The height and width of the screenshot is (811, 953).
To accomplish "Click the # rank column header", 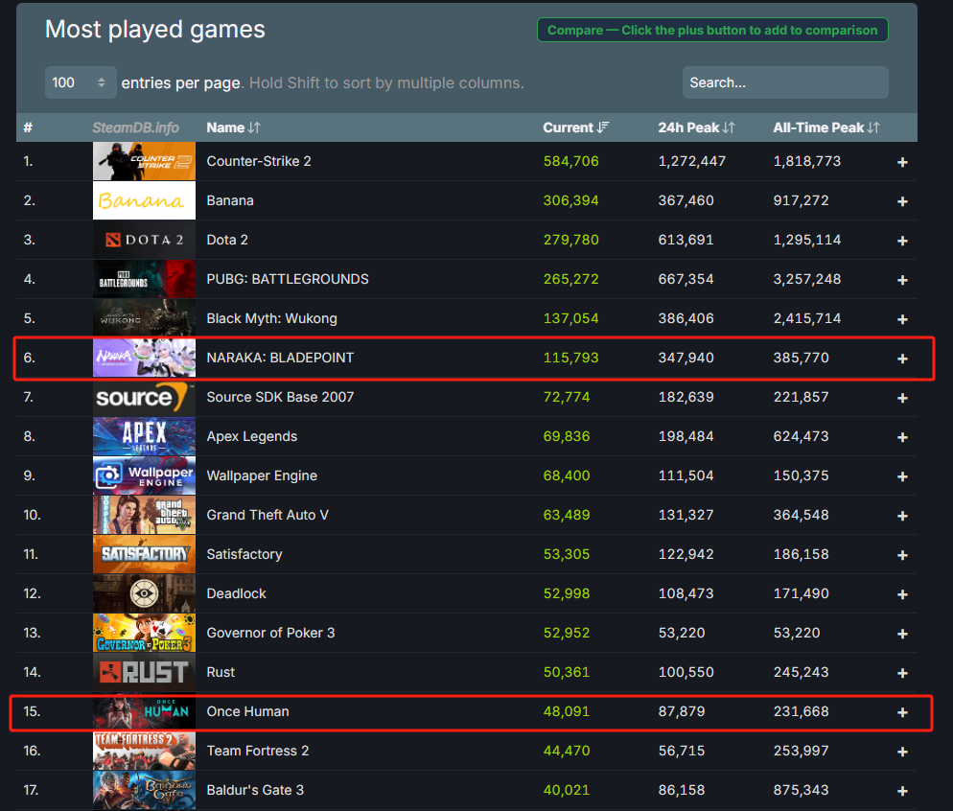I will (x=28, y=127).
